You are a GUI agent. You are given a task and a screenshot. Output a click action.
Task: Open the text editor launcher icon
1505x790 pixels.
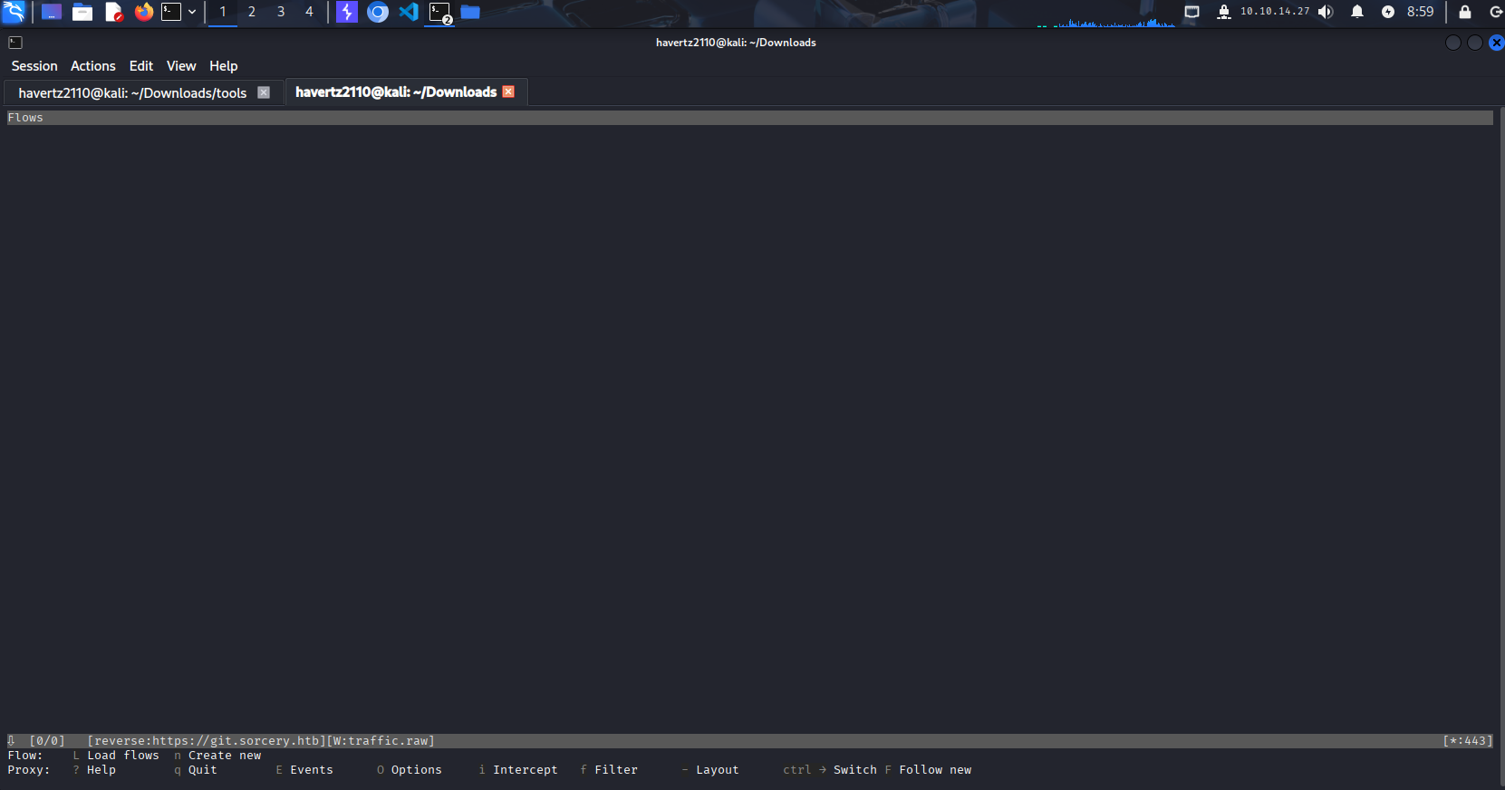[113, 12]
